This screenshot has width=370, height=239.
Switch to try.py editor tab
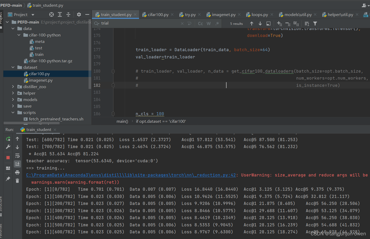point(190,15)
